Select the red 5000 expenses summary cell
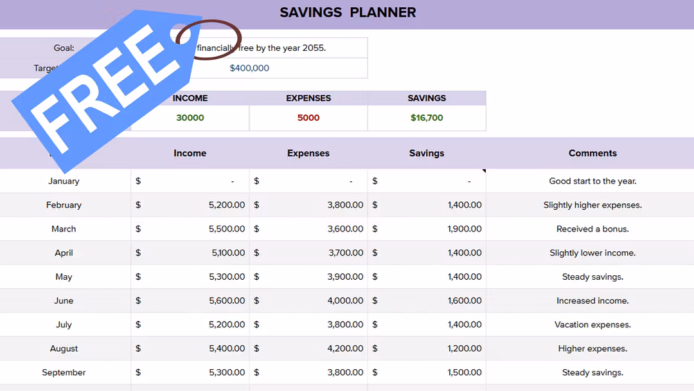Viewport: 694px width, 391px height. pos(308,118)
